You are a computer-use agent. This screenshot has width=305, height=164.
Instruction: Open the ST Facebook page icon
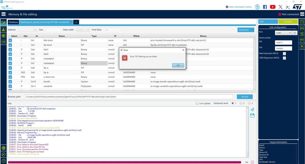[265, 7]
